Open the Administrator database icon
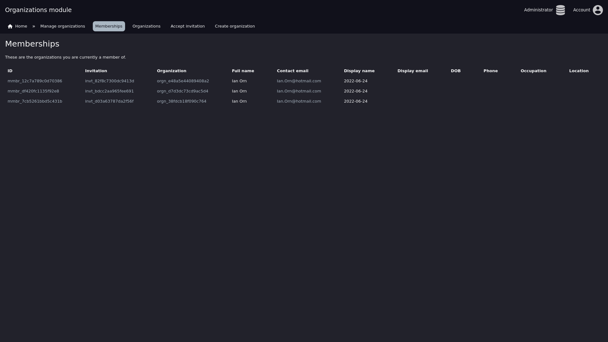The image size is (608, 342). tap(560, 10)
